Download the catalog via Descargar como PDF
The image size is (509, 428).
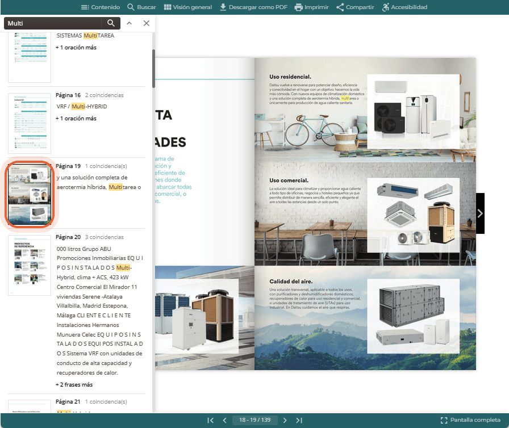(x=253, y=7)
